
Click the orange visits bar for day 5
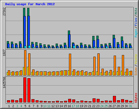(25, 63)
